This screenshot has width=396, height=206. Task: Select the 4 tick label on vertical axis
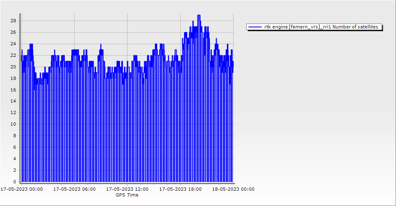coord(14,159)
